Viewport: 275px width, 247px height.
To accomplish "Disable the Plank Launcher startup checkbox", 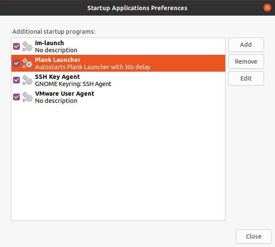I will (16, 63).
